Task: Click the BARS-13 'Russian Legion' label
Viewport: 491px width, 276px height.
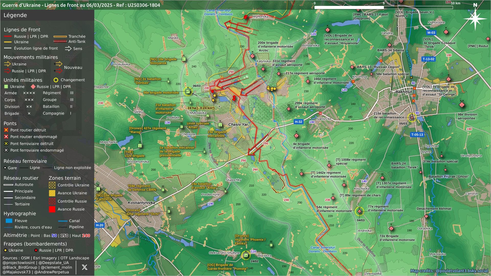Action: point(379,67)
